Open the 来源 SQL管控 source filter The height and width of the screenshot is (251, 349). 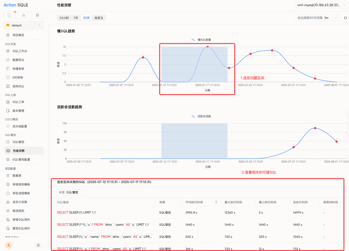coord(71,192)
